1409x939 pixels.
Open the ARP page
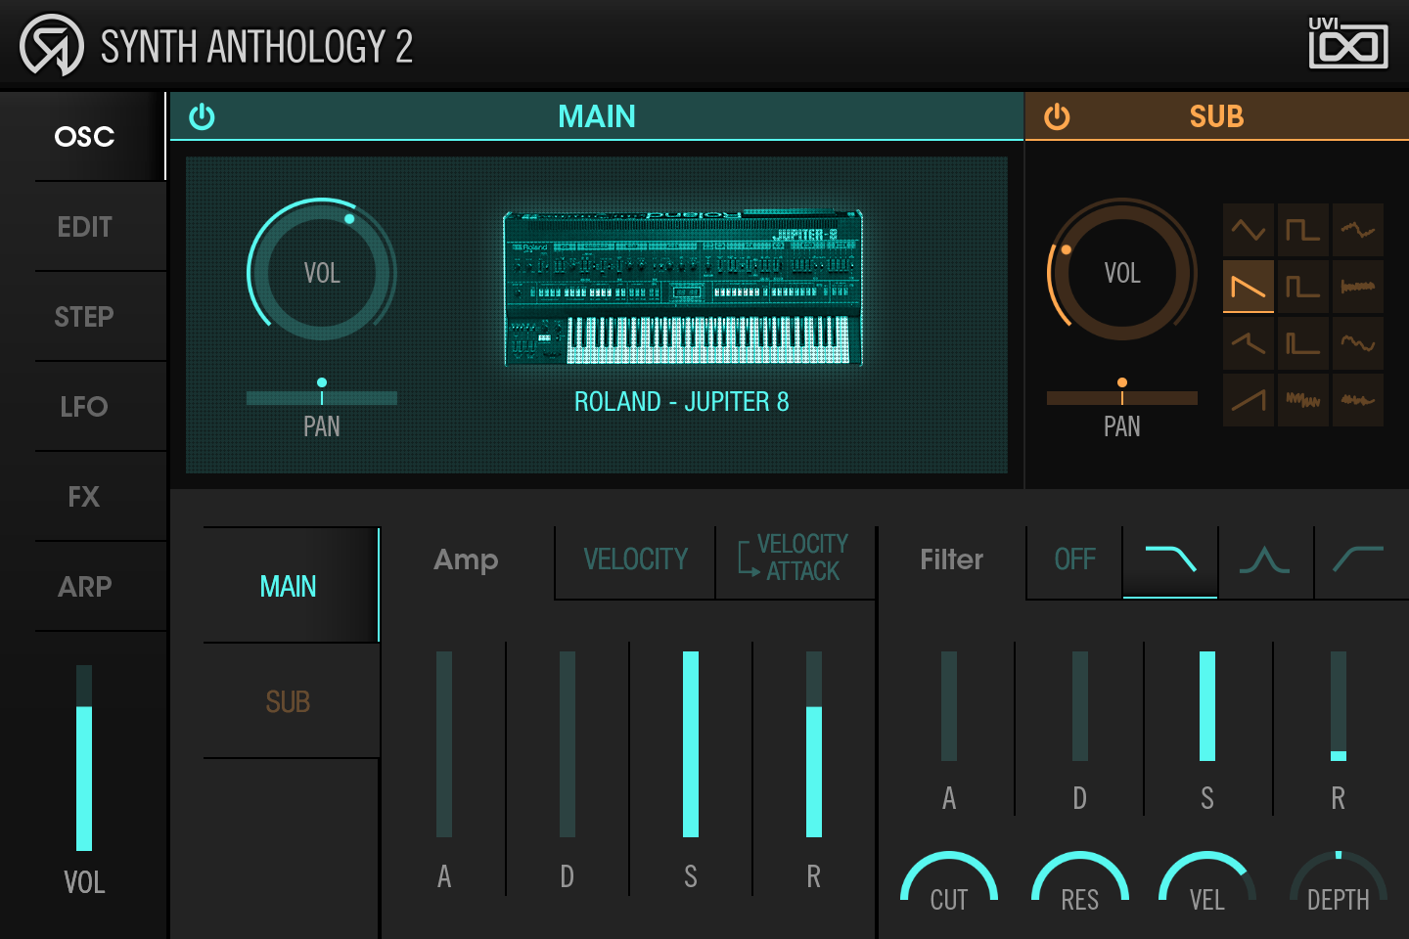click(84, 587)
